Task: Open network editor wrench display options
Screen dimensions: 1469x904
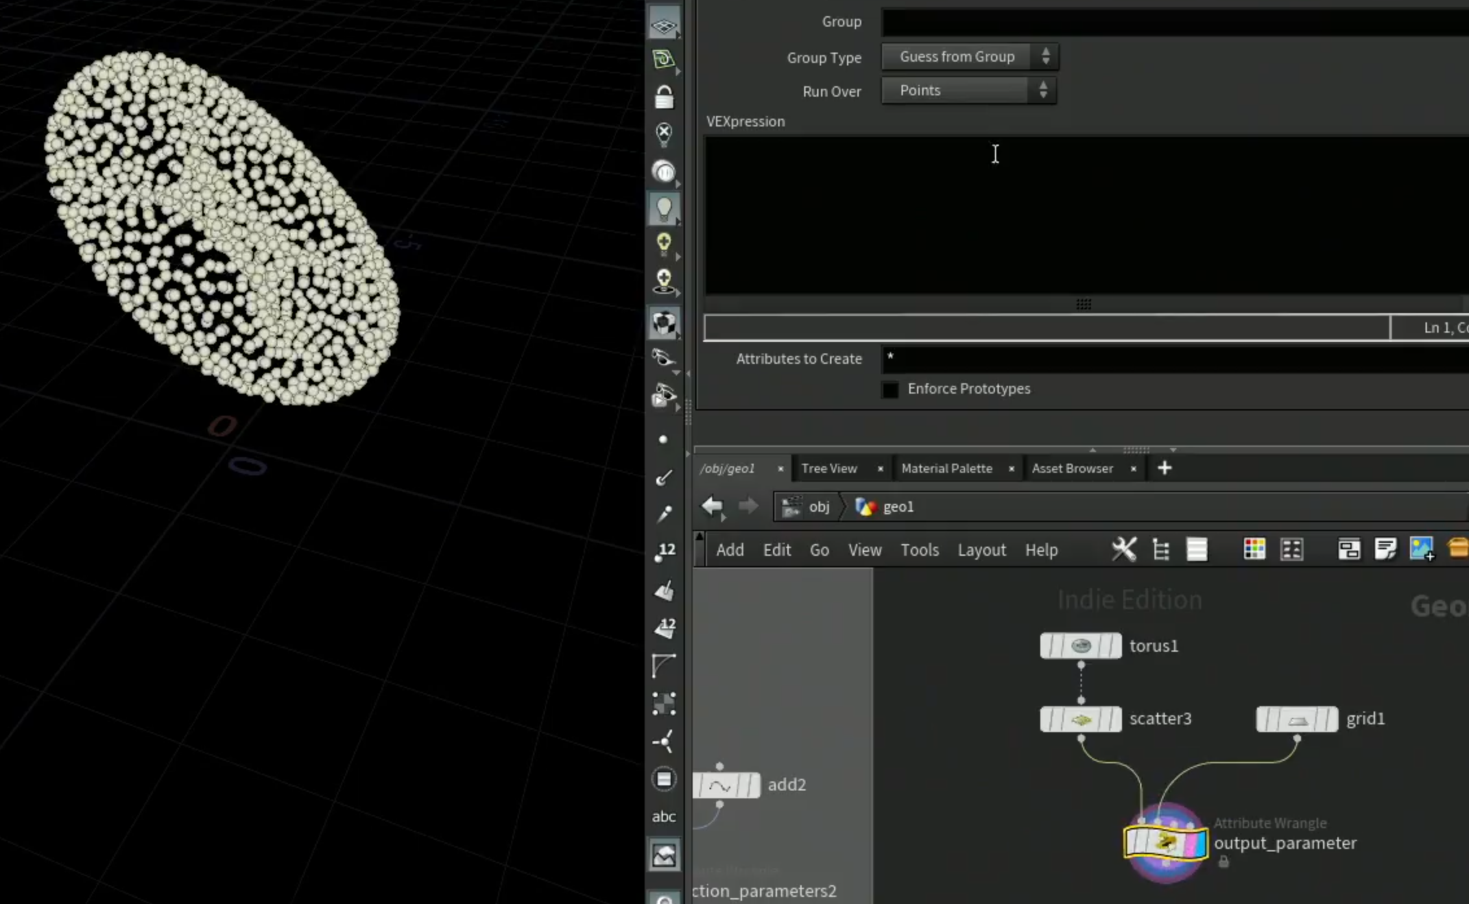Action: (x=1123, y=549)
